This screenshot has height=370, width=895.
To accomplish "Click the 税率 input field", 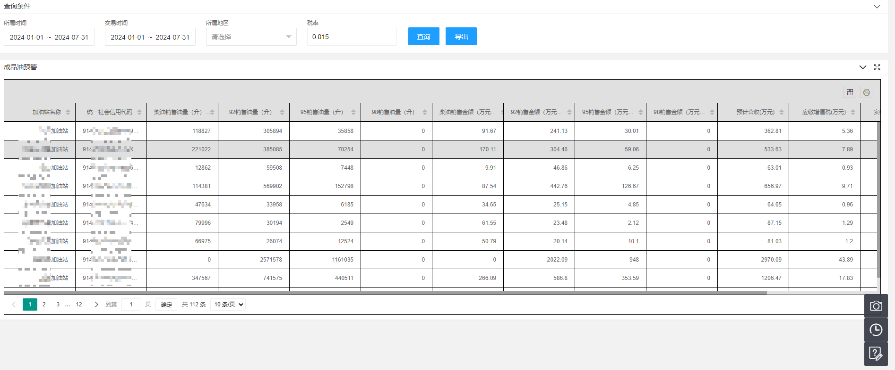I will [x=352, y=37].
